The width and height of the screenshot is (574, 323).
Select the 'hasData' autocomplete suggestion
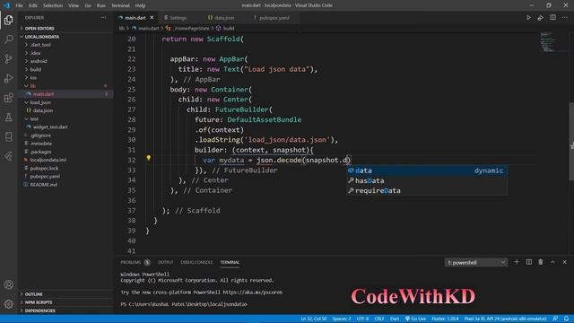coord(427,180)
